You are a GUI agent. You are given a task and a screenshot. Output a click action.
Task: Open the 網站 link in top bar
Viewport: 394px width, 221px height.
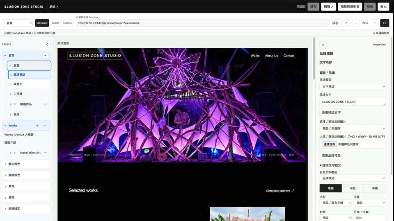(54, 7)
